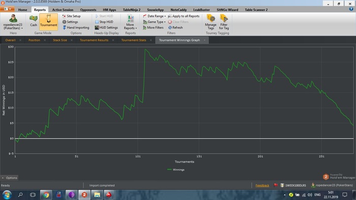This screenshot has width=356, height=200.
Task: Open the Windows Start menu
Action: coord(7,195)
